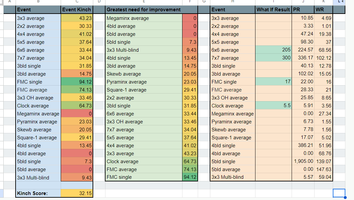Select the What If Result cell showing 205
354x200 pixels.
tap(273, 50)
